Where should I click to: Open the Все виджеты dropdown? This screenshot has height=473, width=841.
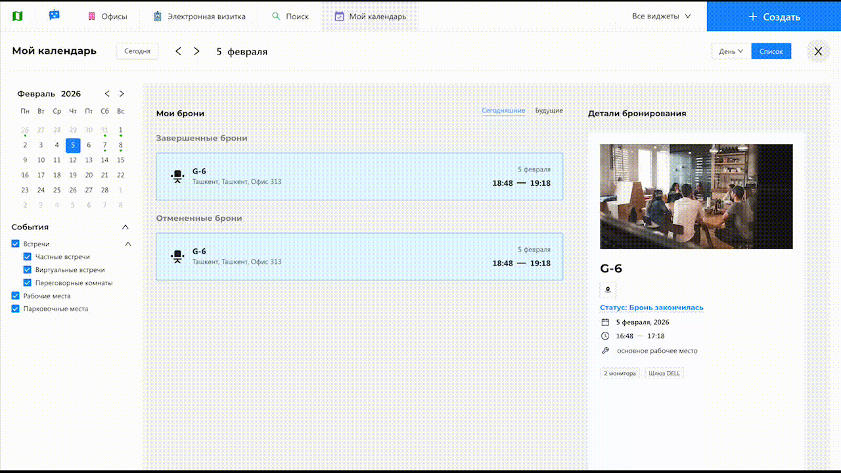tap(661, 16)
